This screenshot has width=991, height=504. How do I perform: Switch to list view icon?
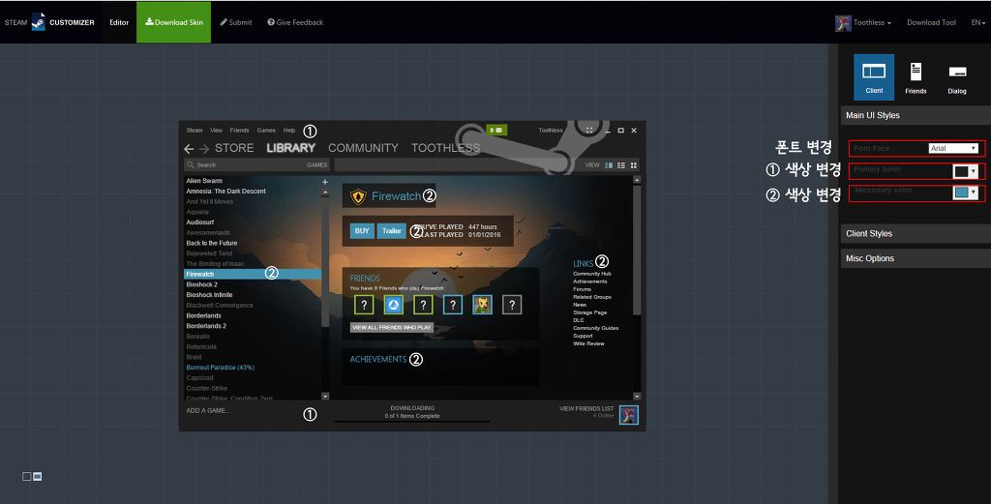point(621,164)
